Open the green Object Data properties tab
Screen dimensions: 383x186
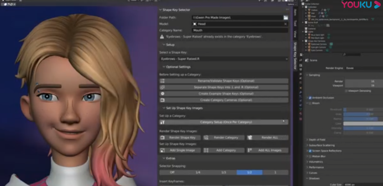point(301,109)
